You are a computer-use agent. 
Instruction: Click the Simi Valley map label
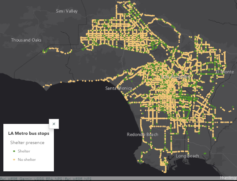[x=67, y=11]
